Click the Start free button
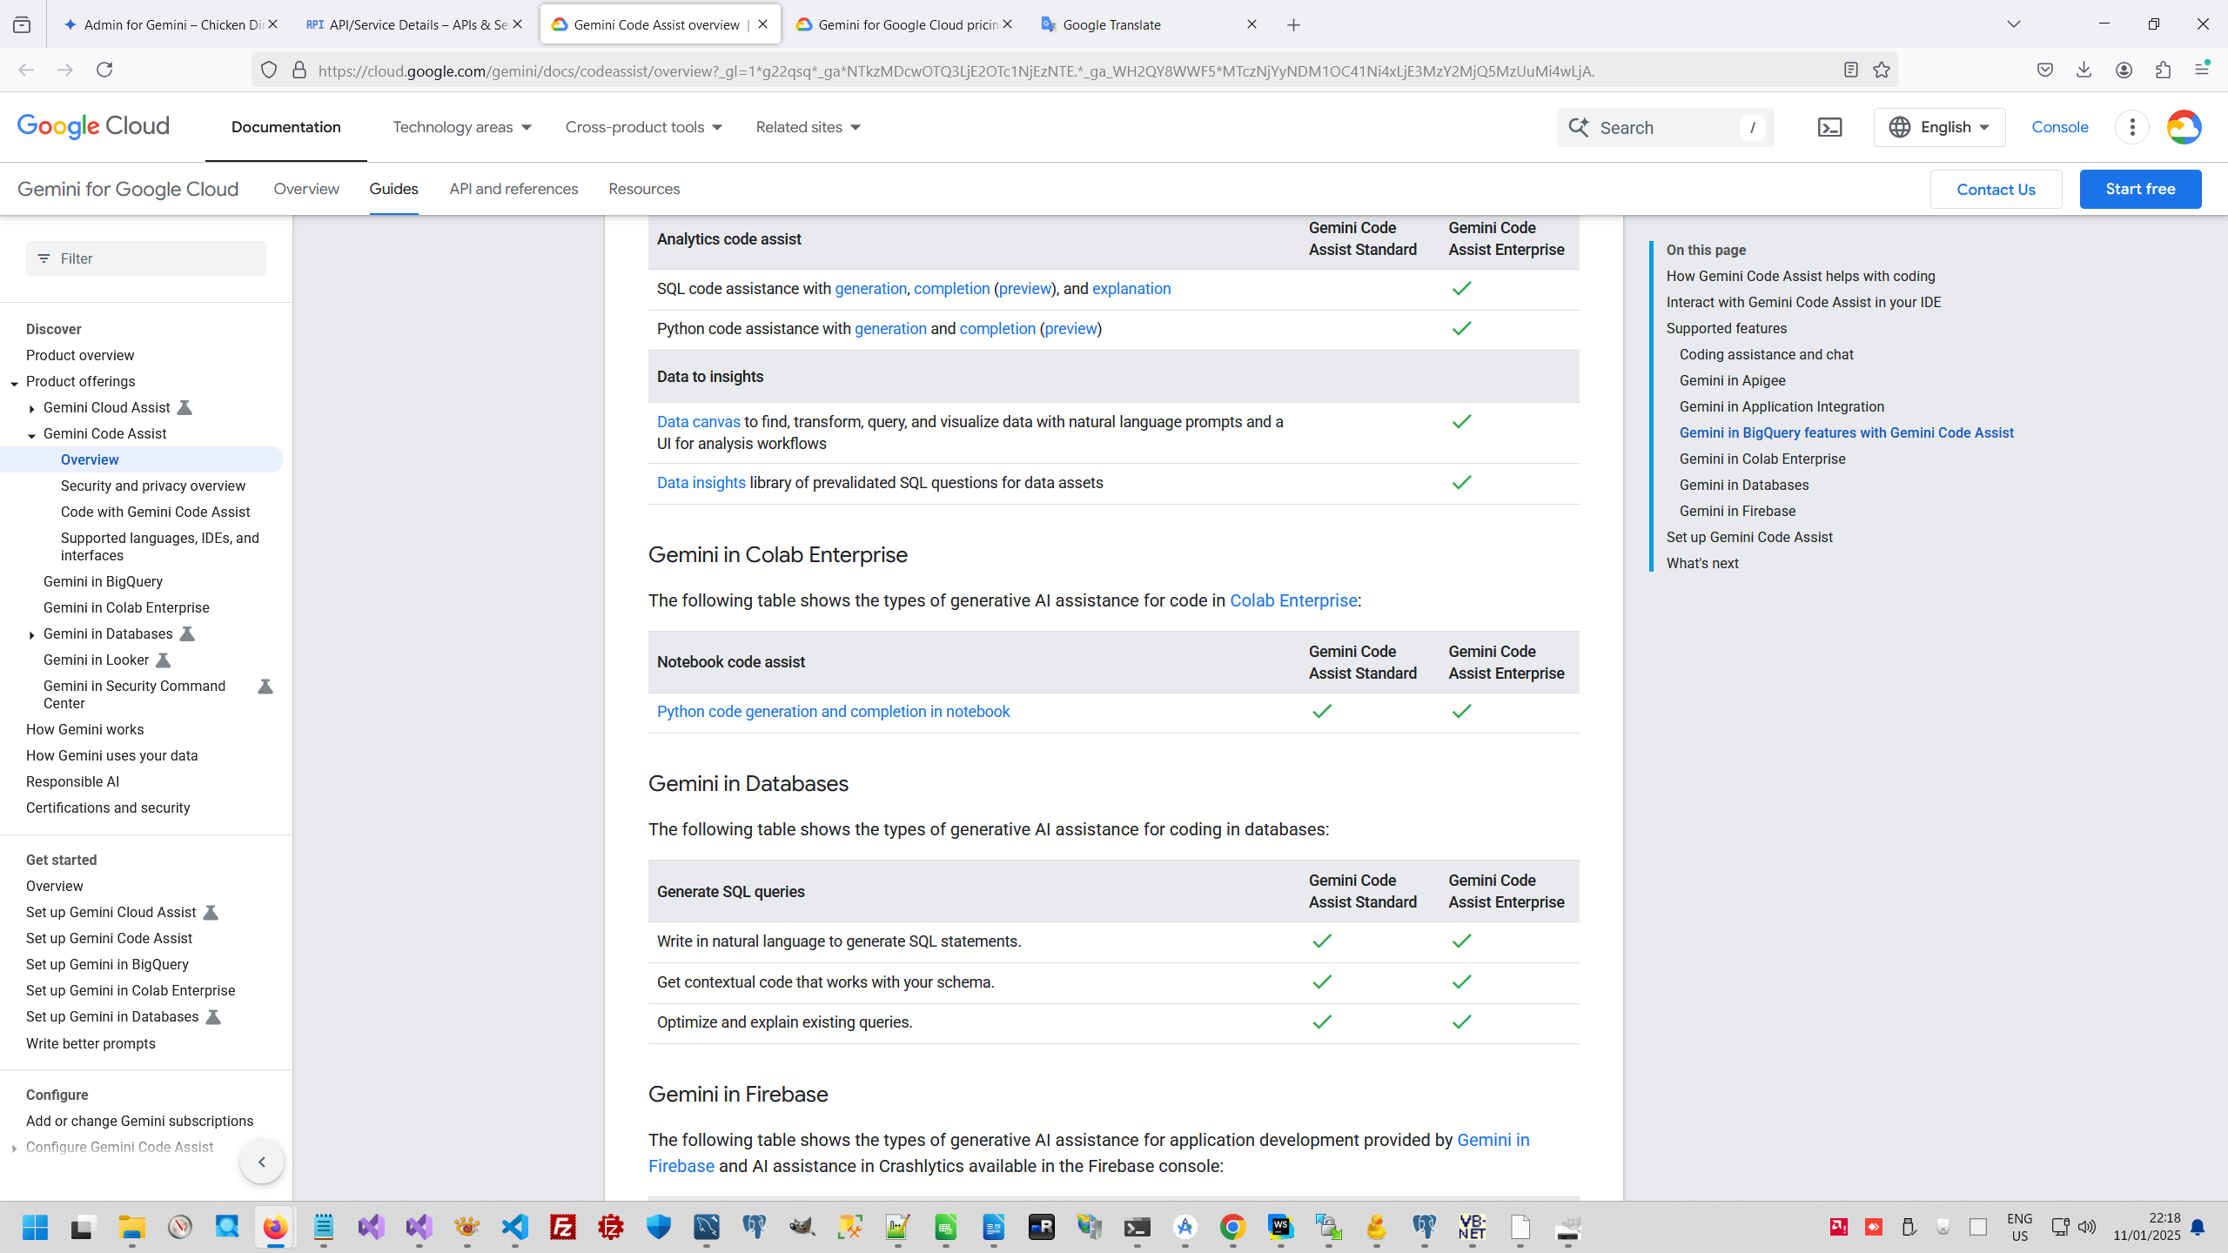The height and width of the screenshot is (1253, 2228). point(2140,189)
